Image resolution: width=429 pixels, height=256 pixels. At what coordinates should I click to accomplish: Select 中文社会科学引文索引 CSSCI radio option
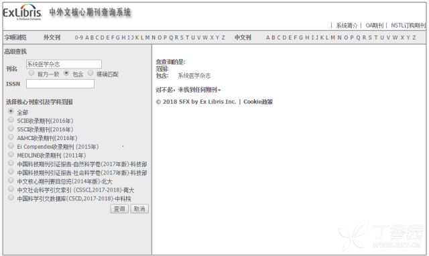pos(11,189)
